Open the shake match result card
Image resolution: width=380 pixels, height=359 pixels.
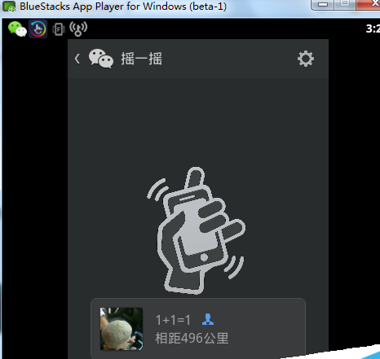click(x=198, y=329)
